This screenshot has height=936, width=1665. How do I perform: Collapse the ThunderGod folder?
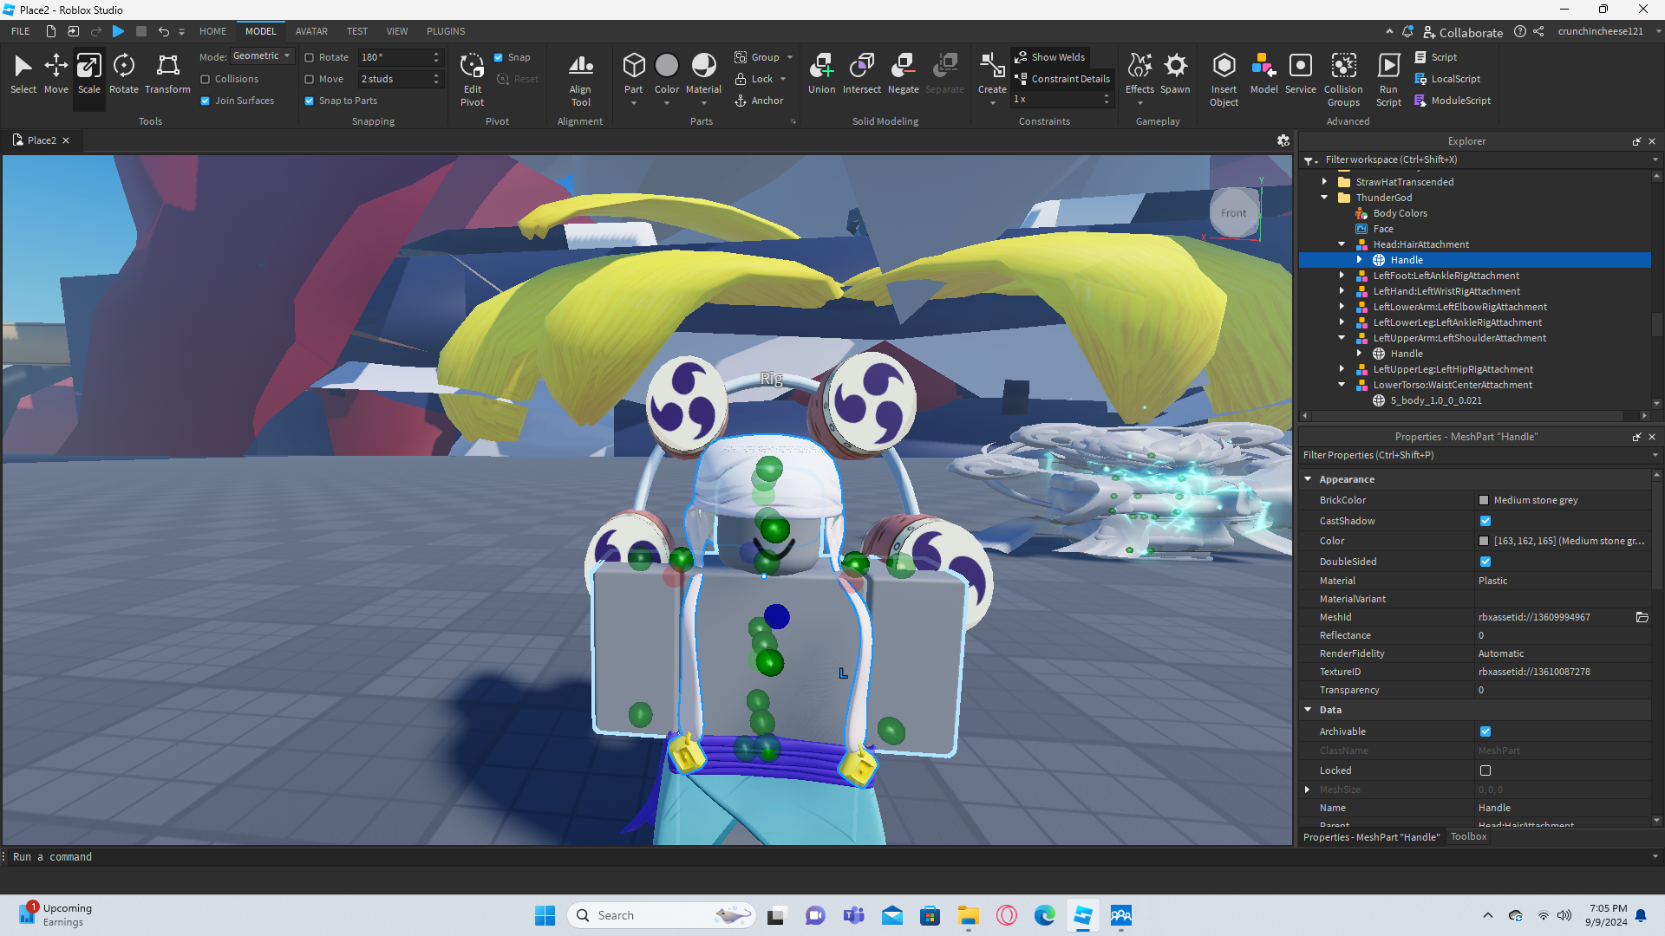point(1324,198)
